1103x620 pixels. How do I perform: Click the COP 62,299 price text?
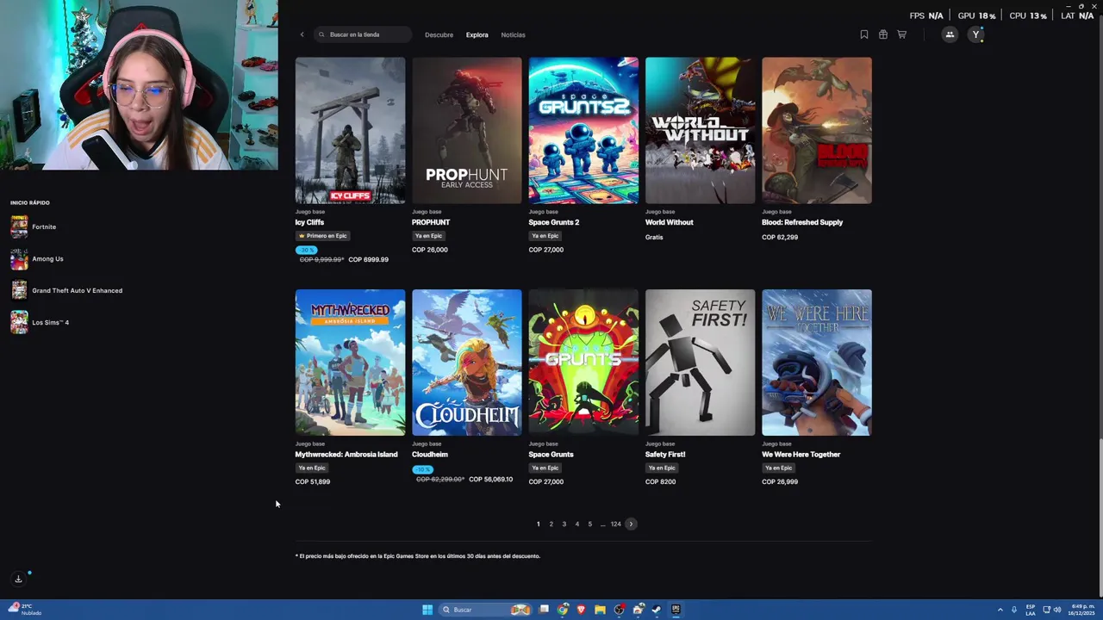pyautogui.click(x=780, y=237)
